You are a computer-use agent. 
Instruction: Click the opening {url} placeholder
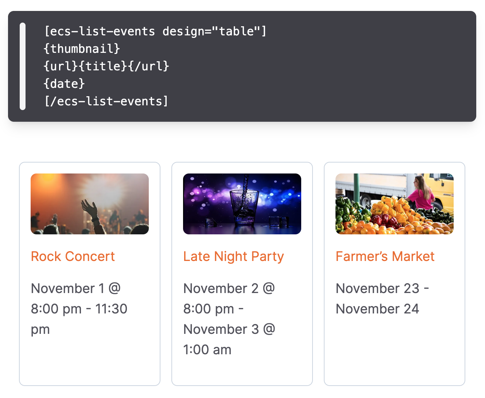click(x=61, y=66)
